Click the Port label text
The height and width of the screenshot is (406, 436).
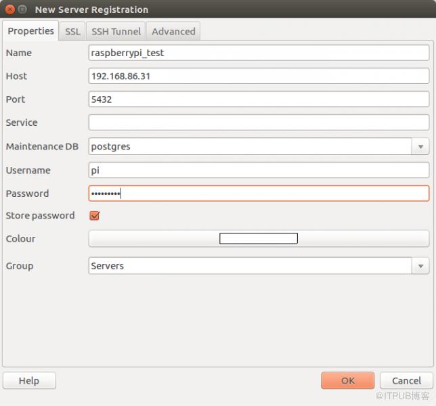point(16,99)
